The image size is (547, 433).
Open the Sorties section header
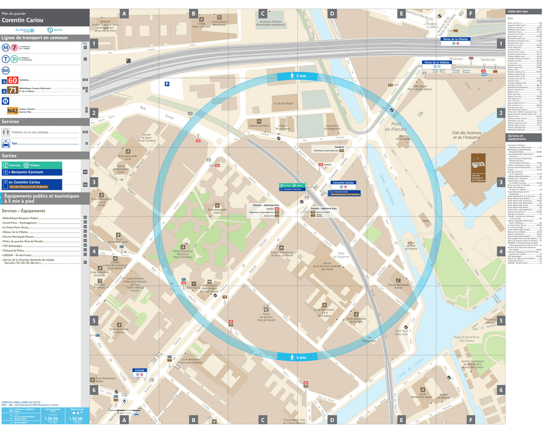[x=9, y=156]
